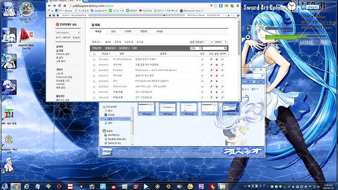Open the category view dropdown above the list
Screen dimensions: 338x190
[201, 42]
